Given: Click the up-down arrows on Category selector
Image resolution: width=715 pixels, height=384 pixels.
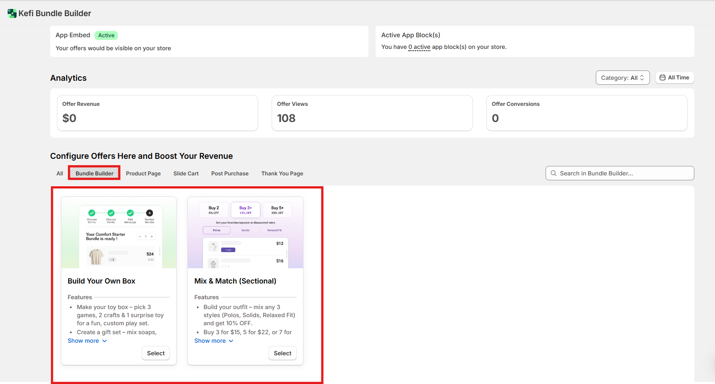Looking at the screenshot, I should pyautogui.click(x=642, y=78).
